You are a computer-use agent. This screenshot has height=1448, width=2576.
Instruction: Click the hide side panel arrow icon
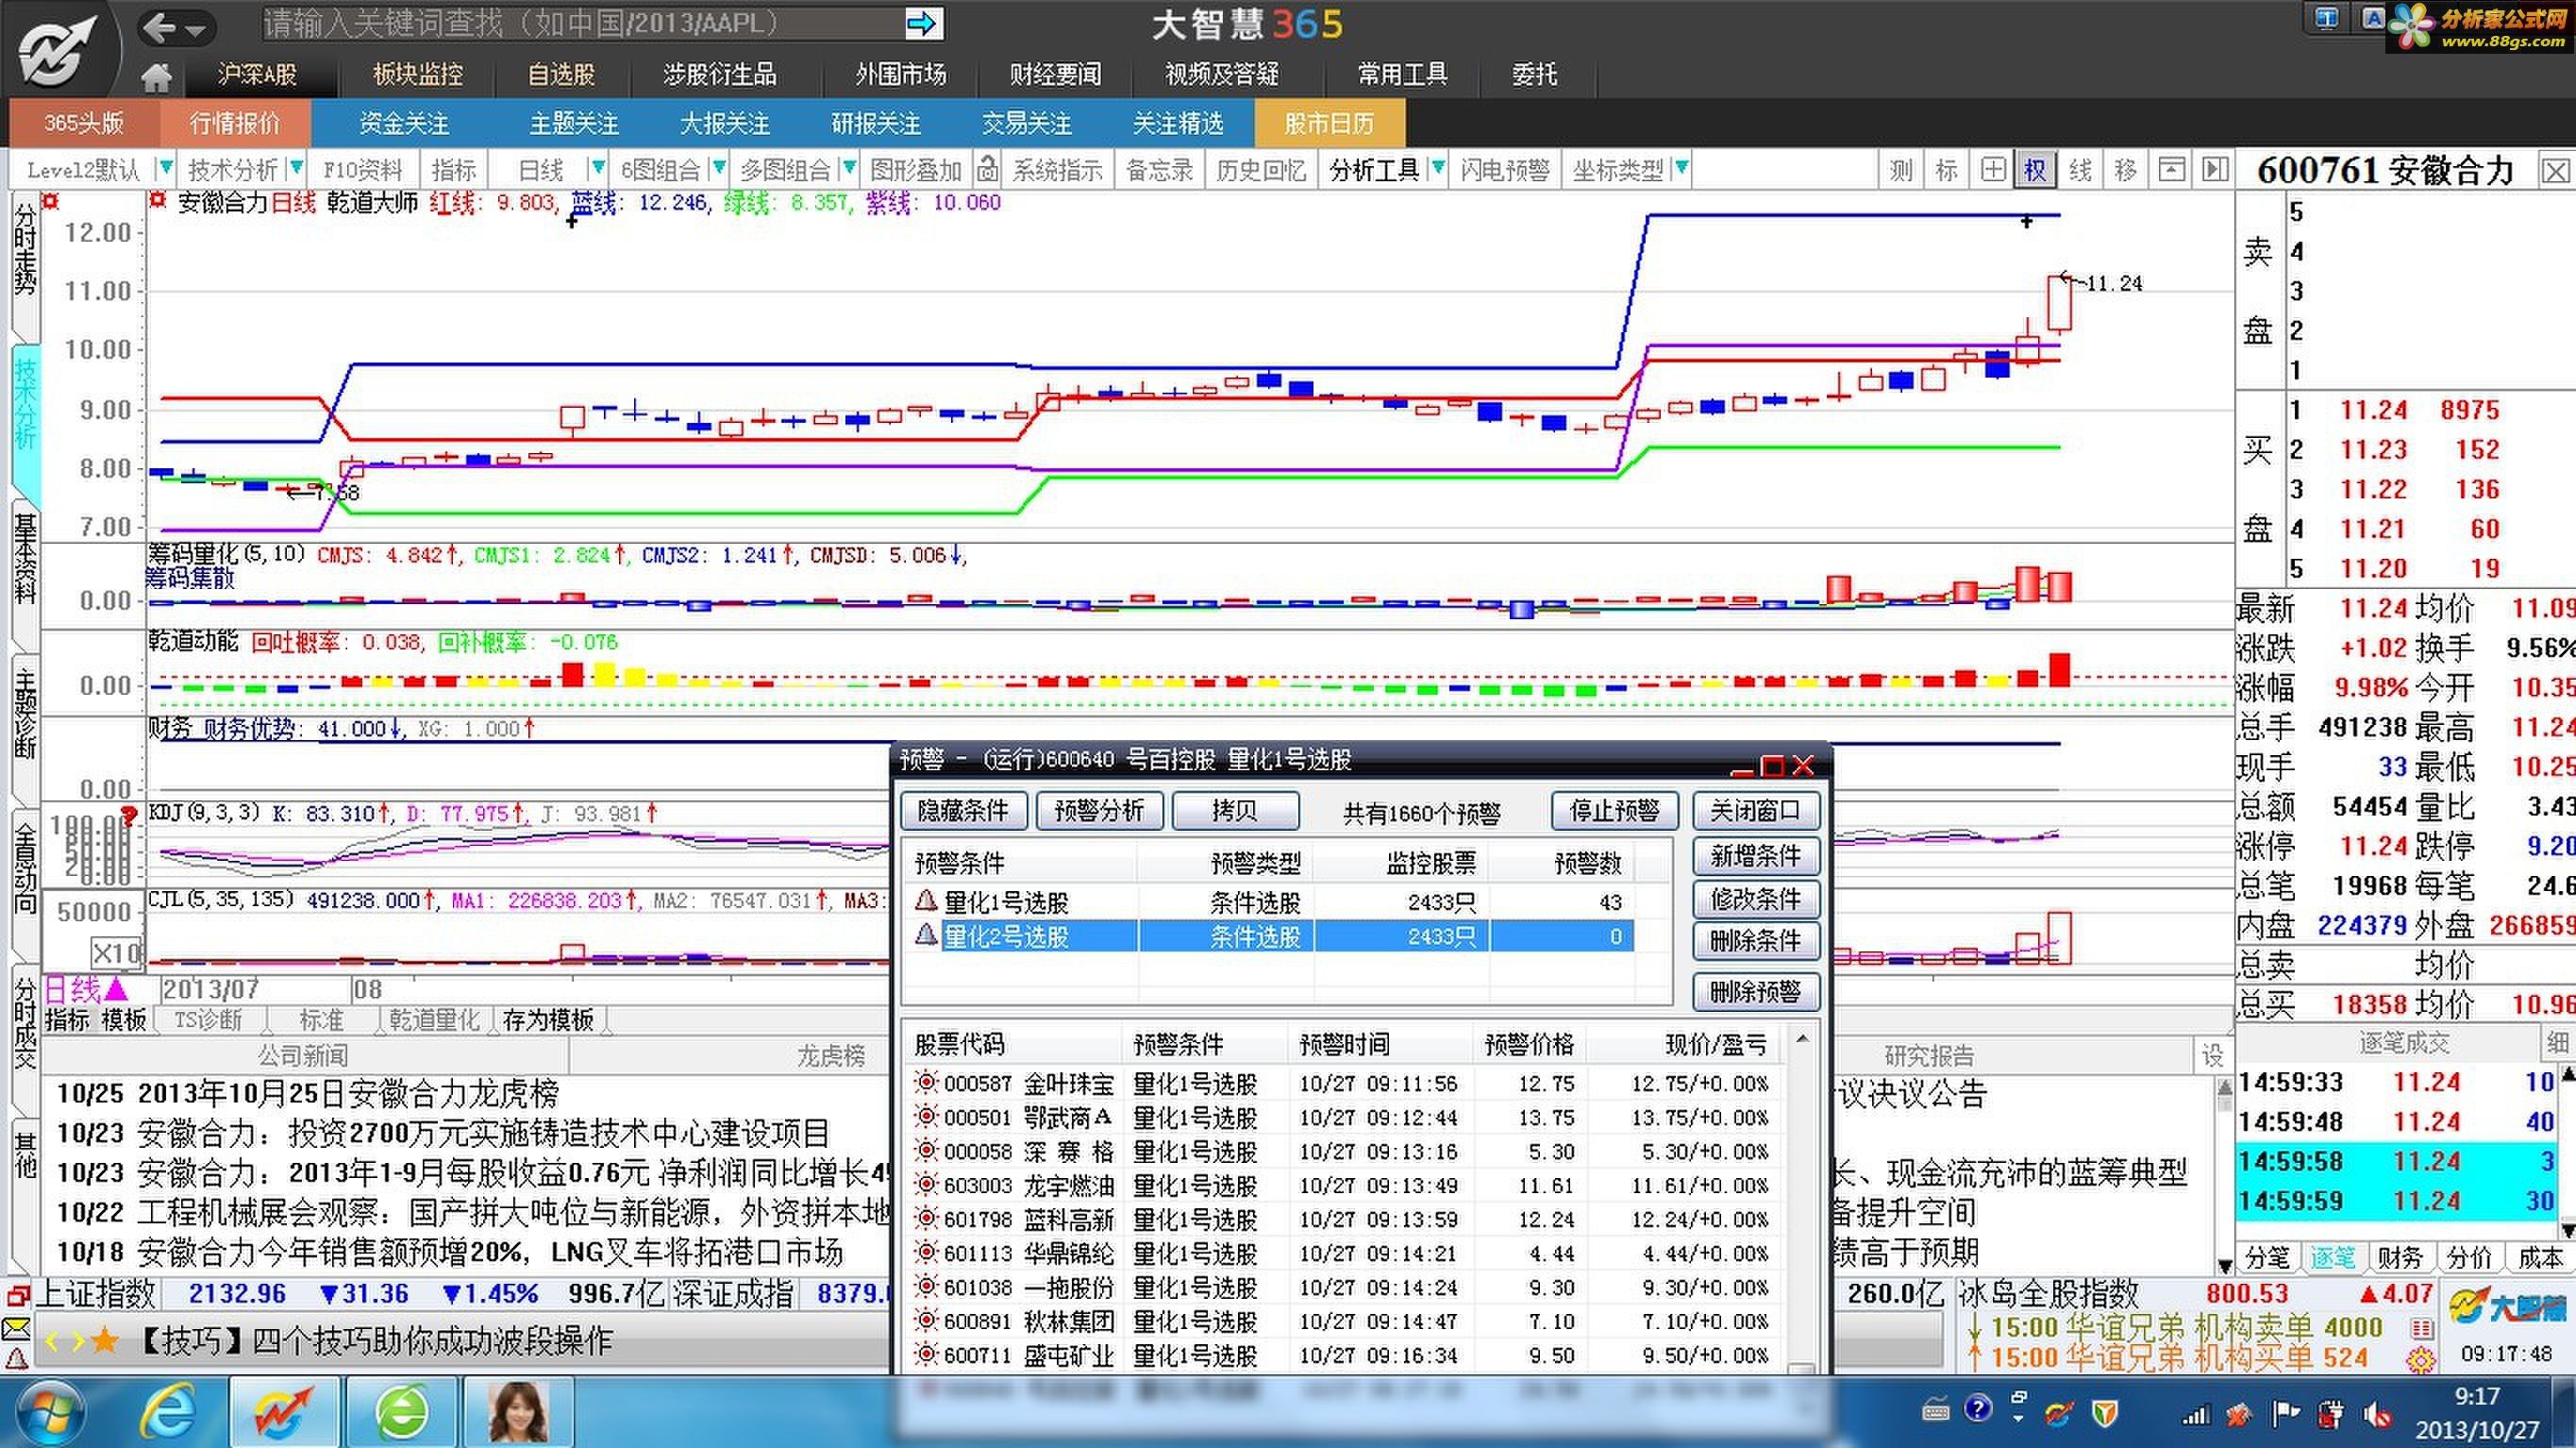(2215, 170)
